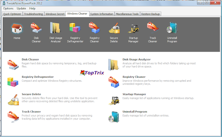Click 'Securely delete files from your hard disk' text
This screenshot has width=222, height=137.
tap(59, 100)
